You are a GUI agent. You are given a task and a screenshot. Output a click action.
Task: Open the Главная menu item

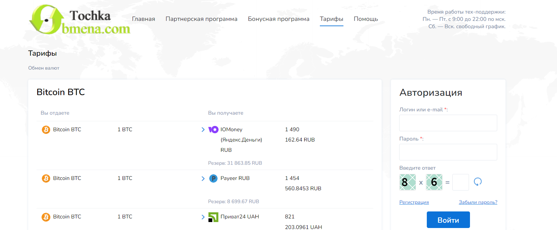coord(143,19)
